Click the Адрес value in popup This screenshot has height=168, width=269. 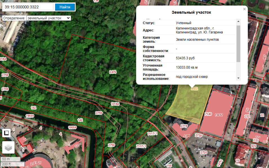[x=199, y=30]
